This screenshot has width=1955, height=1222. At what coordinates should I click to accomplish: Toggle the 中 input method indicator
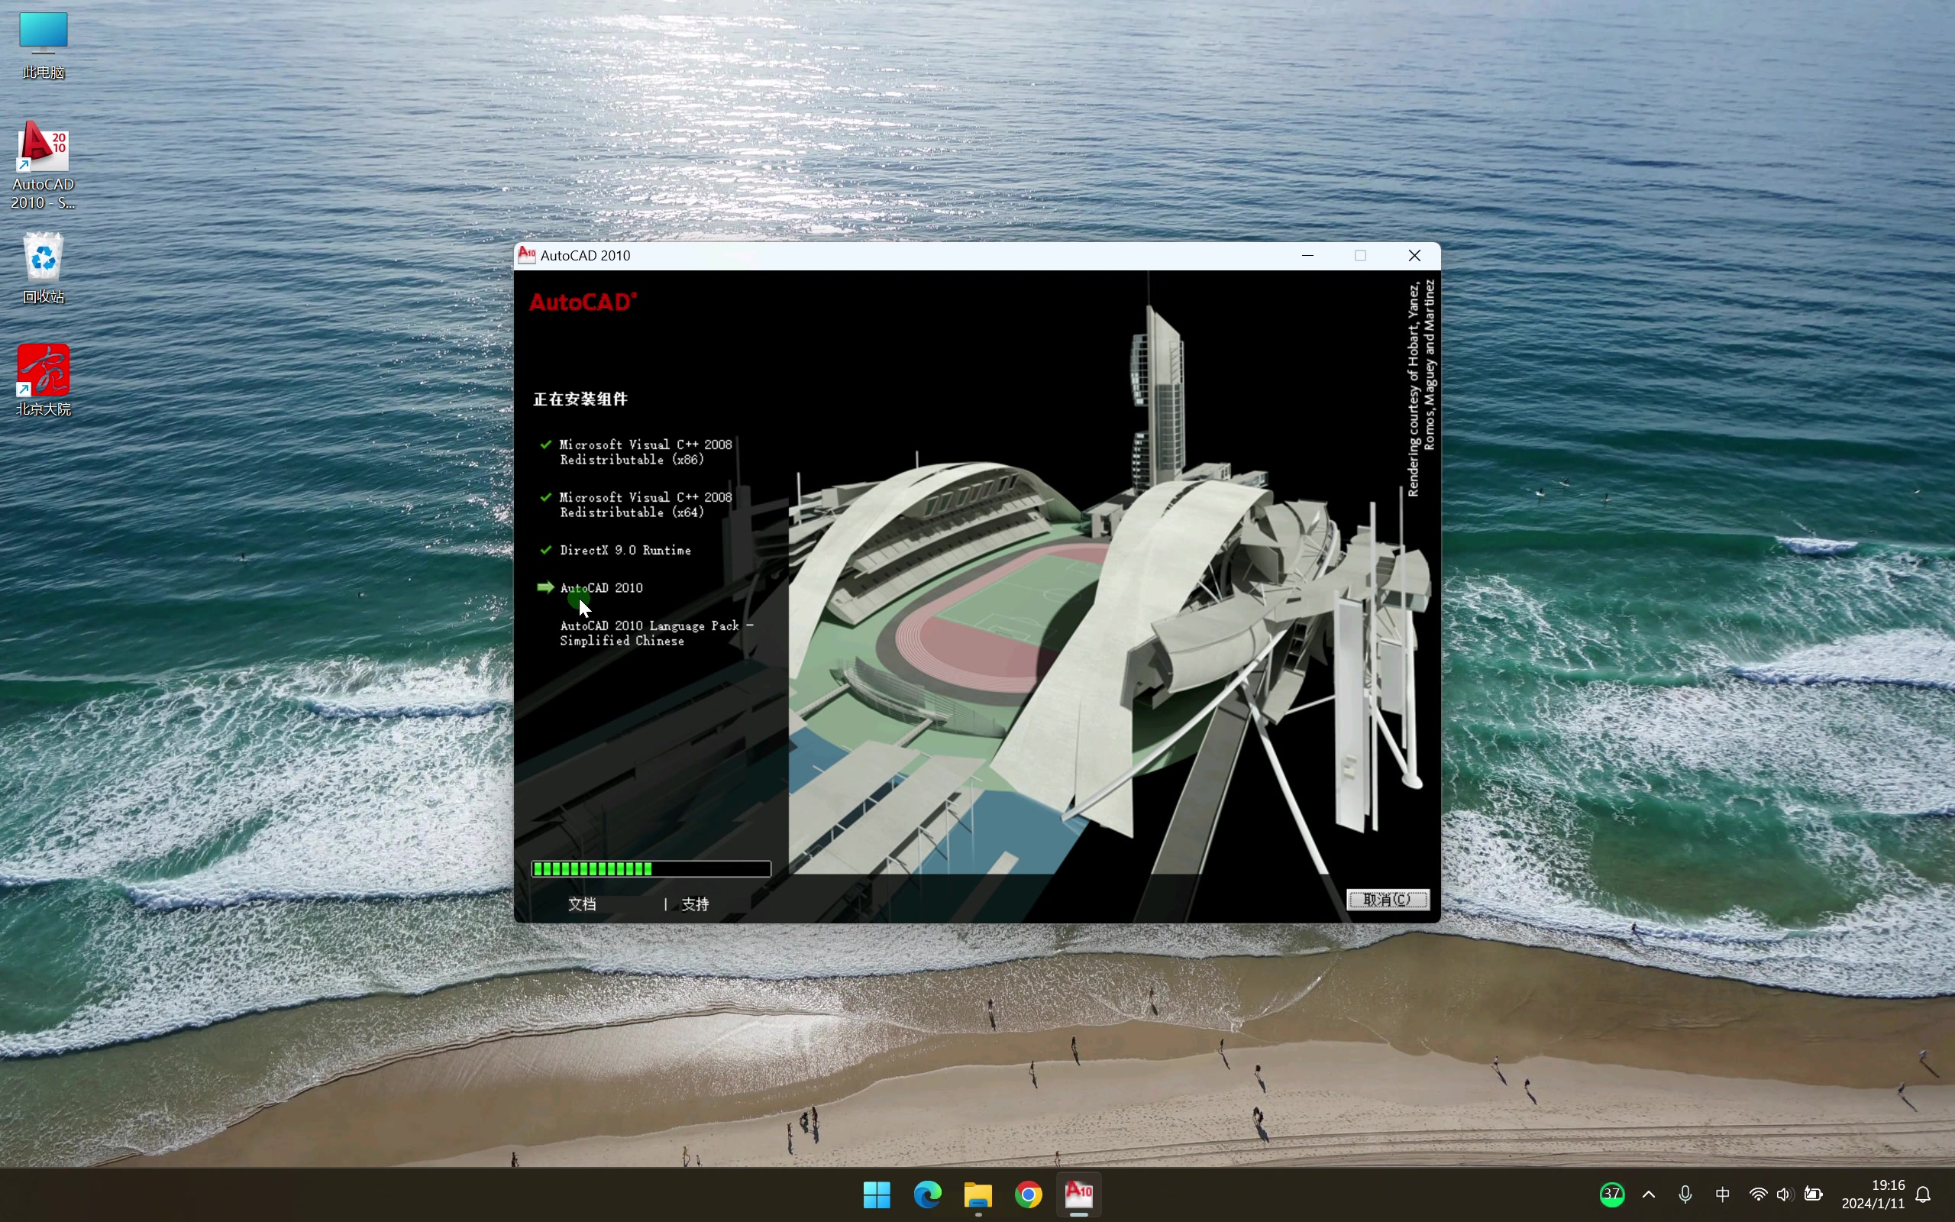tap(1721, 1195)
